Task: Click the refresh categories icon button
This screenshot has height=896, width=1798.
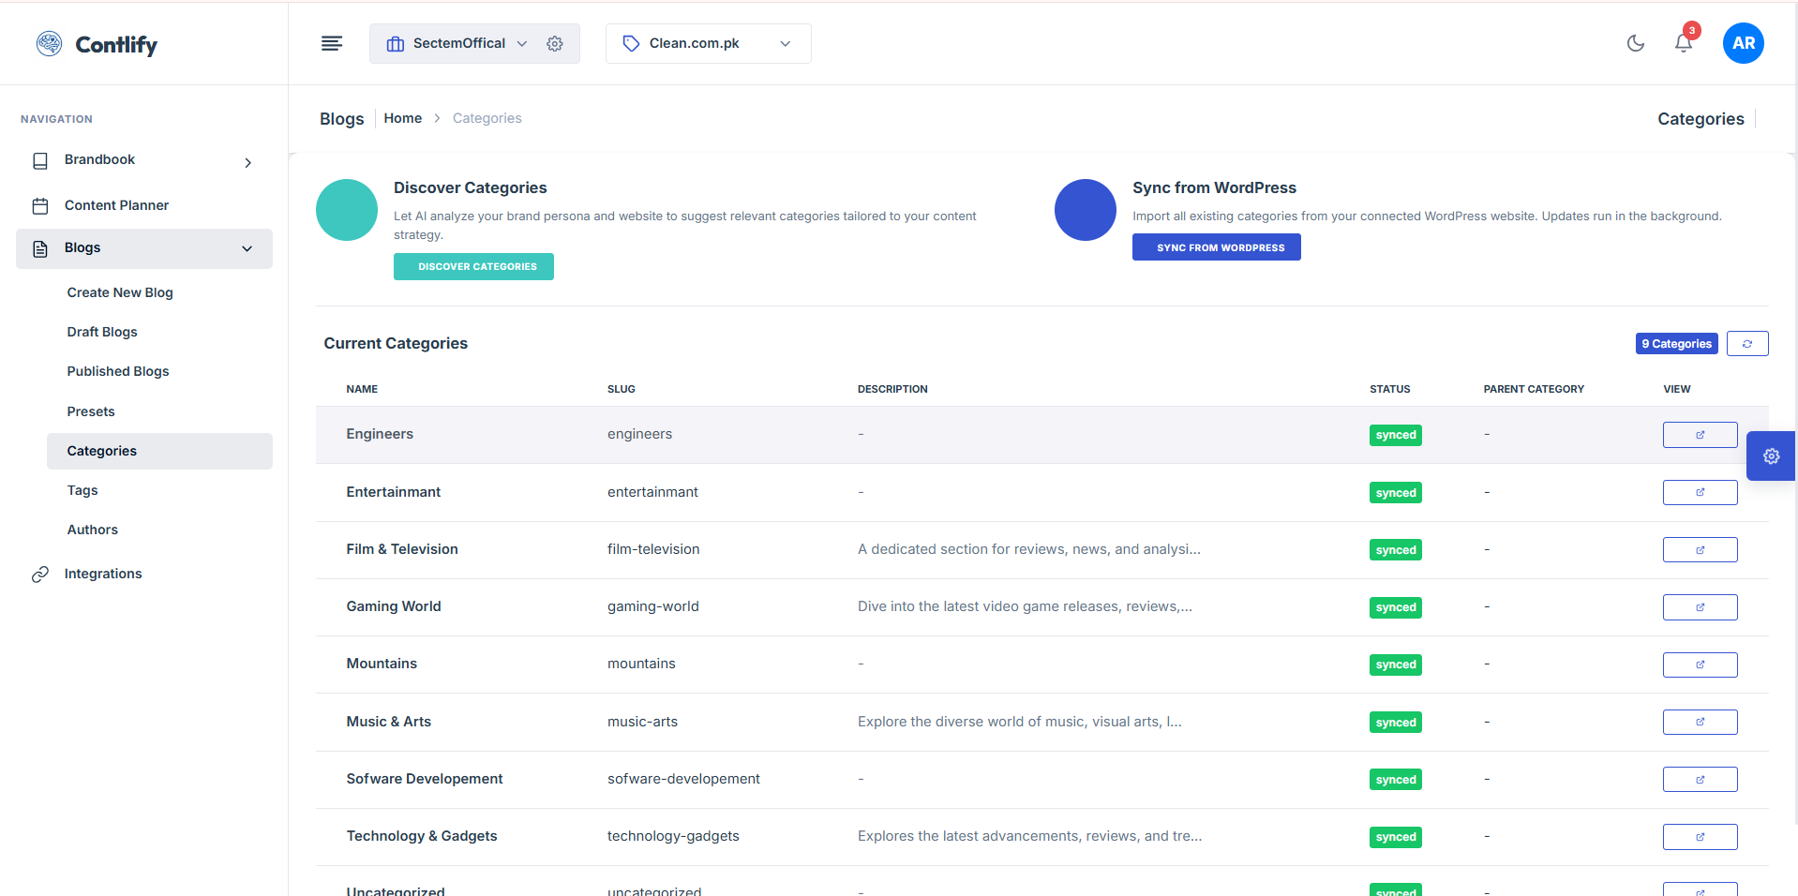Action: click(1746, 344)
